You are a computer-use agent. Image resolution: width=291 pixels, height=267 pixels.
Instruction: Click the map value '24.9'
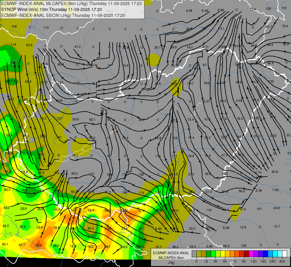point(276,208)
